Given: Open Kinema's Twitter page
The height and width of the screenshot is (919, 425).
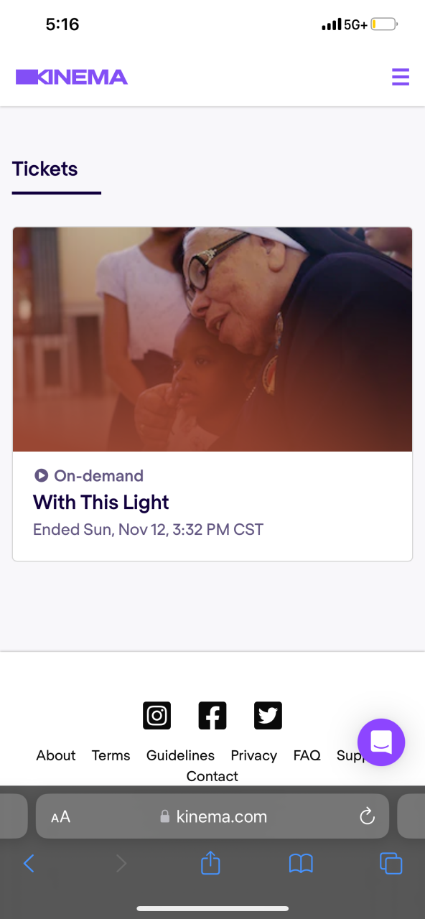Looking at the screenshot, I should pyautogui.click(x=268, y=716).
